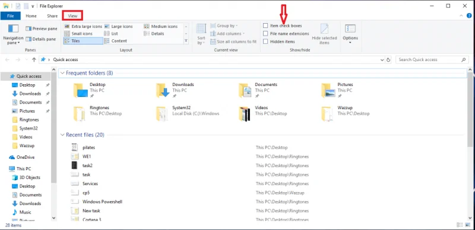Switch to the Share ribbon tab

pyautogui.click(x=52, y=16)
